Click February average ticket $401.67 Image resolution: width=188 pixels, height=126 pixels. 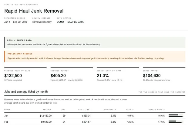[86, 122]
